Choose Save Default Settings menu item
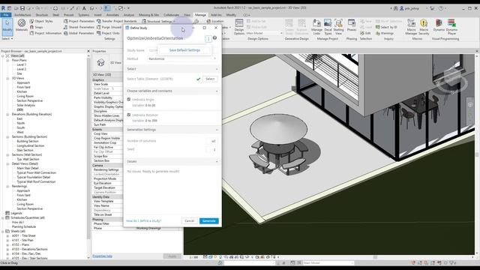Viewport: 480px width, 270px height. pos(184,50)
